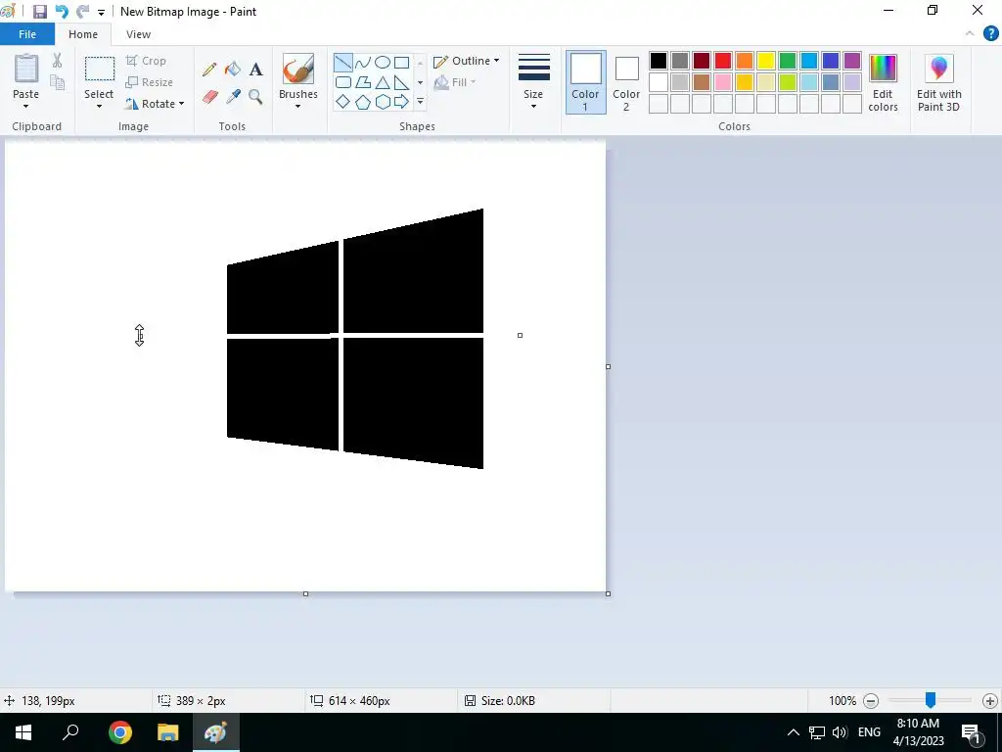Screen dimensions: 1002x752
Task: Open the Brushes dropdown arrow
Action: pos(297,106)
